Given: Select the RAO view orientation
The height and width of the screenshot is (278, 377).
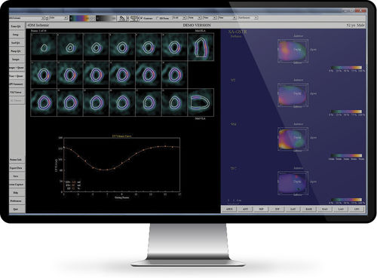Looking at the screenshot, I should click(x=325, y=209).
